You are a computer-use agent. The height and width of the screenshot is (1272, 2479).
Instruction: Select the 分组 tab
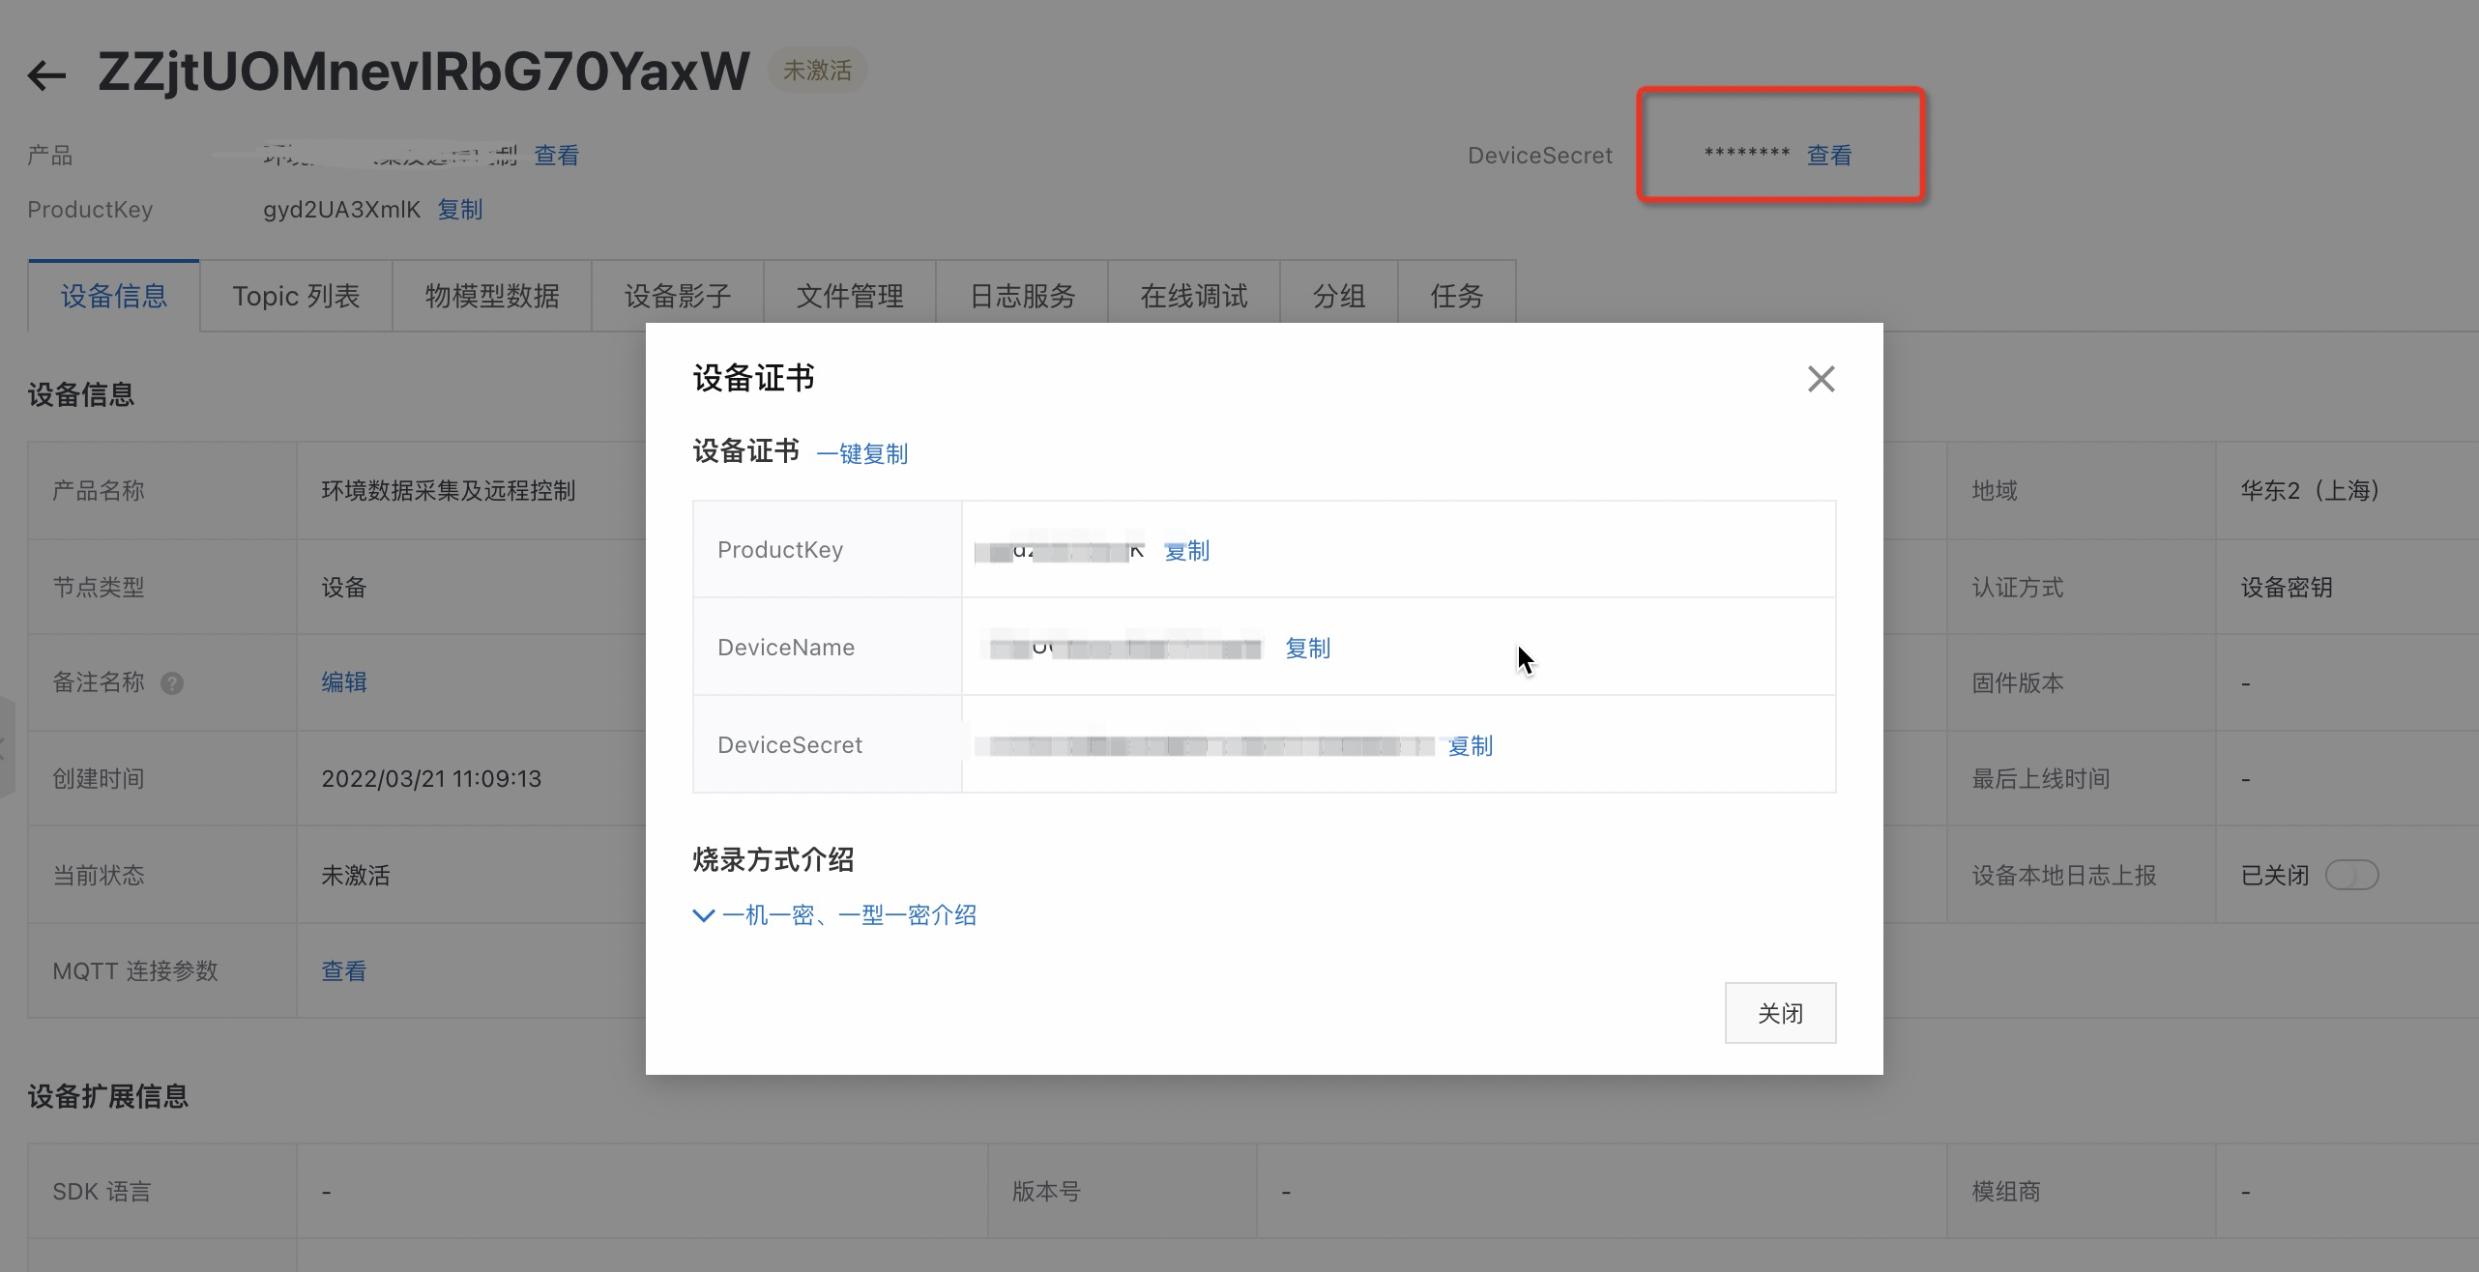point(1339,296)
